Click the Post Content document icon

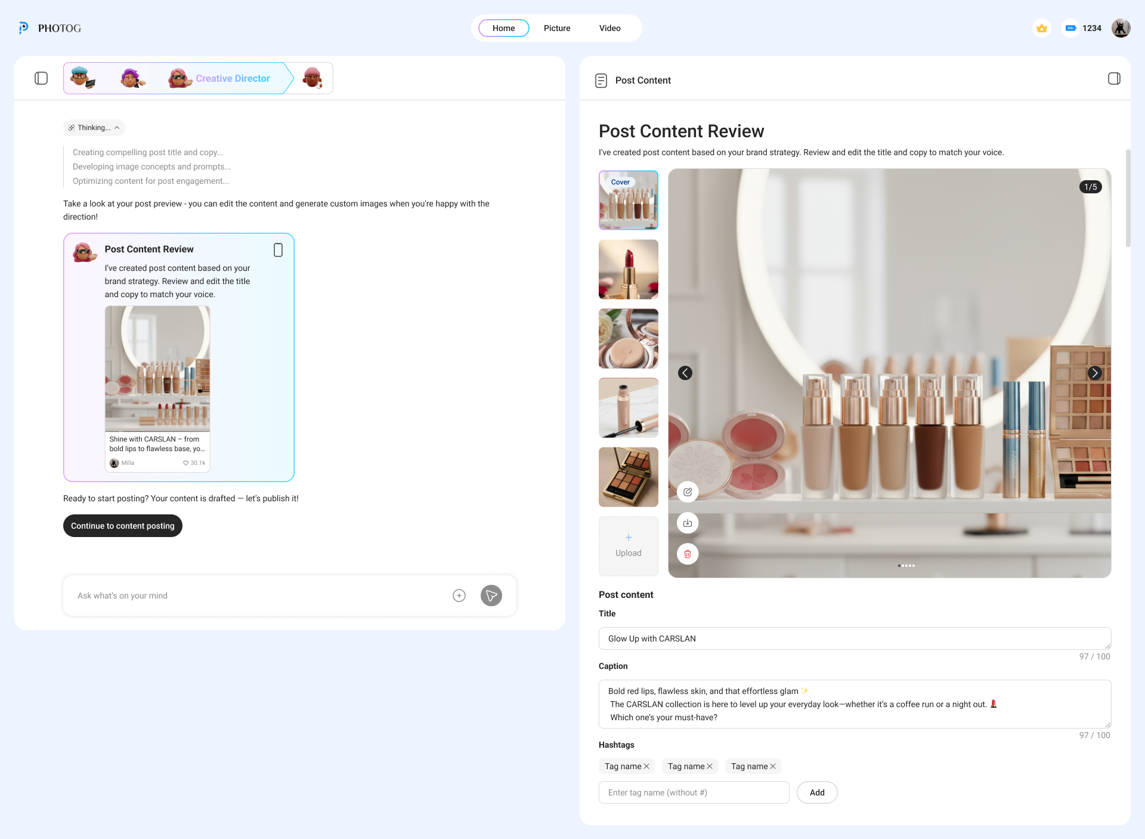coord(601,81)
